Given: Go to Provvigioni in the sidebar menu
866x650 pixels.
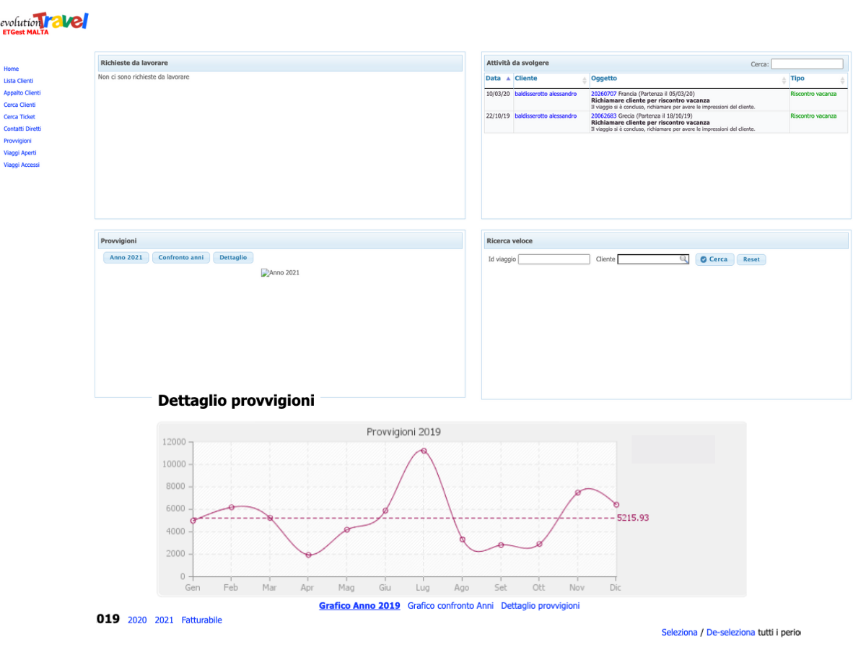Looking at the screenshot, I should 17,141.
